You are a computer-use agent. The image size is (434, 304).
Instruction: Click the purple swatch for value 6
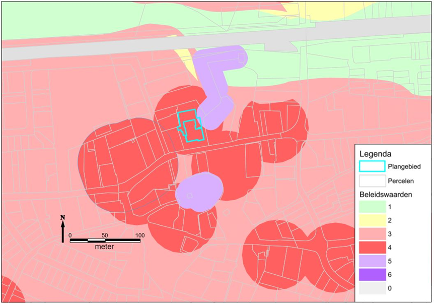point(372,275)
